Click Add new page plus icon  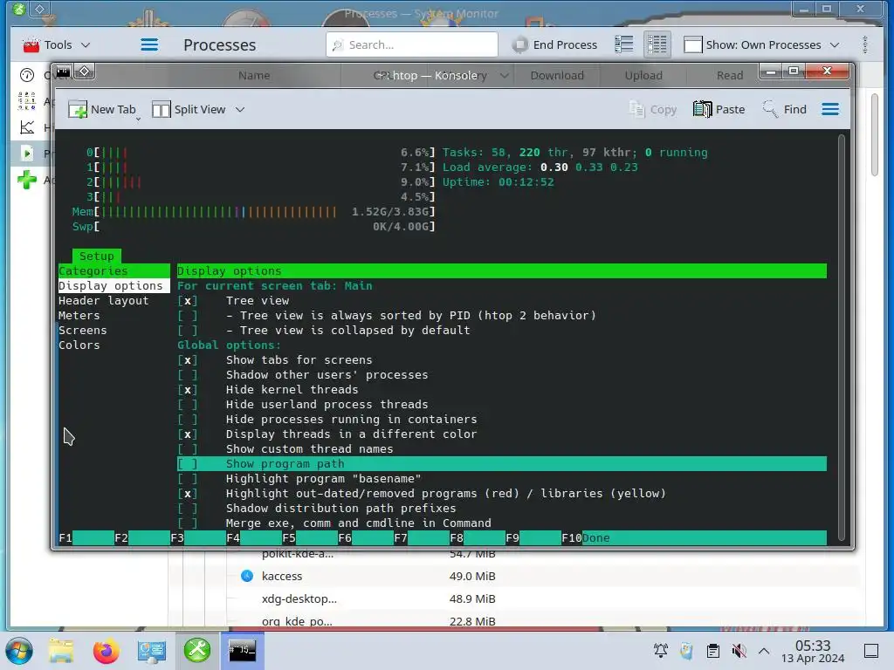coord(27,180)
